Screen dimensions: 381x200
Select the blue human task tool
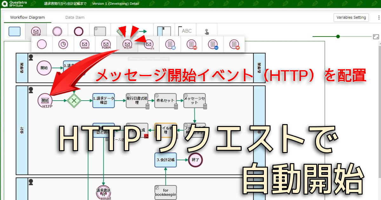point(15,31)
